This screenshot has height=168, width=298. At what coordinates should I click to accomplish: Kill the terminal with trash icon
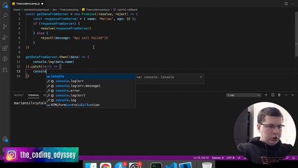click(x=279, y=95)
